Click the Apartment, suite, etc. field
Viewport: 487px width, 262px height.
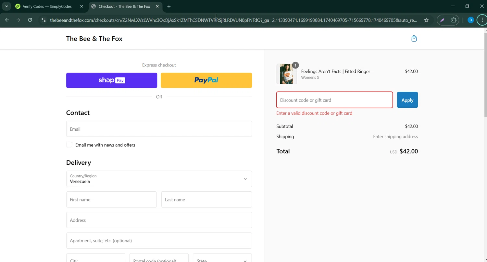point(159,241)
